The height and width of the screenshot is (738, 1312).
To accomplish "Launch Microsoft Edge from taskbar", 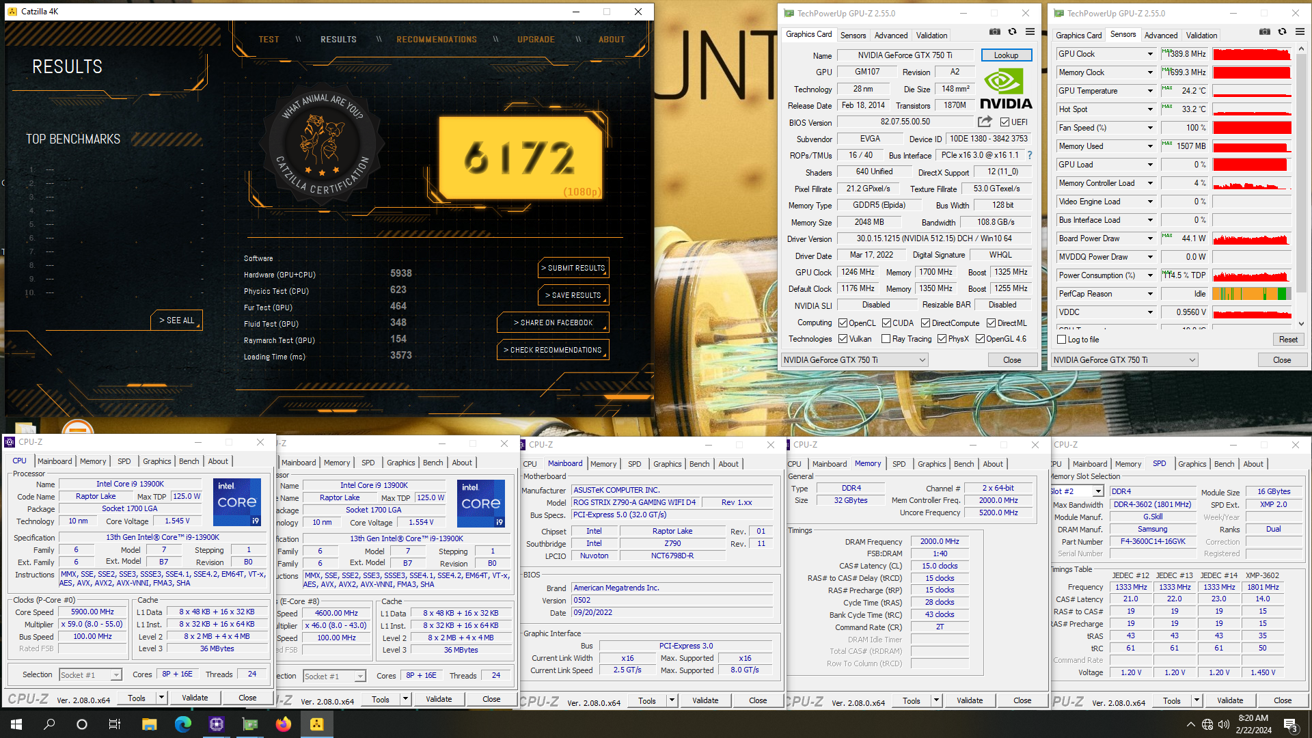I will [x=182, y=724].
